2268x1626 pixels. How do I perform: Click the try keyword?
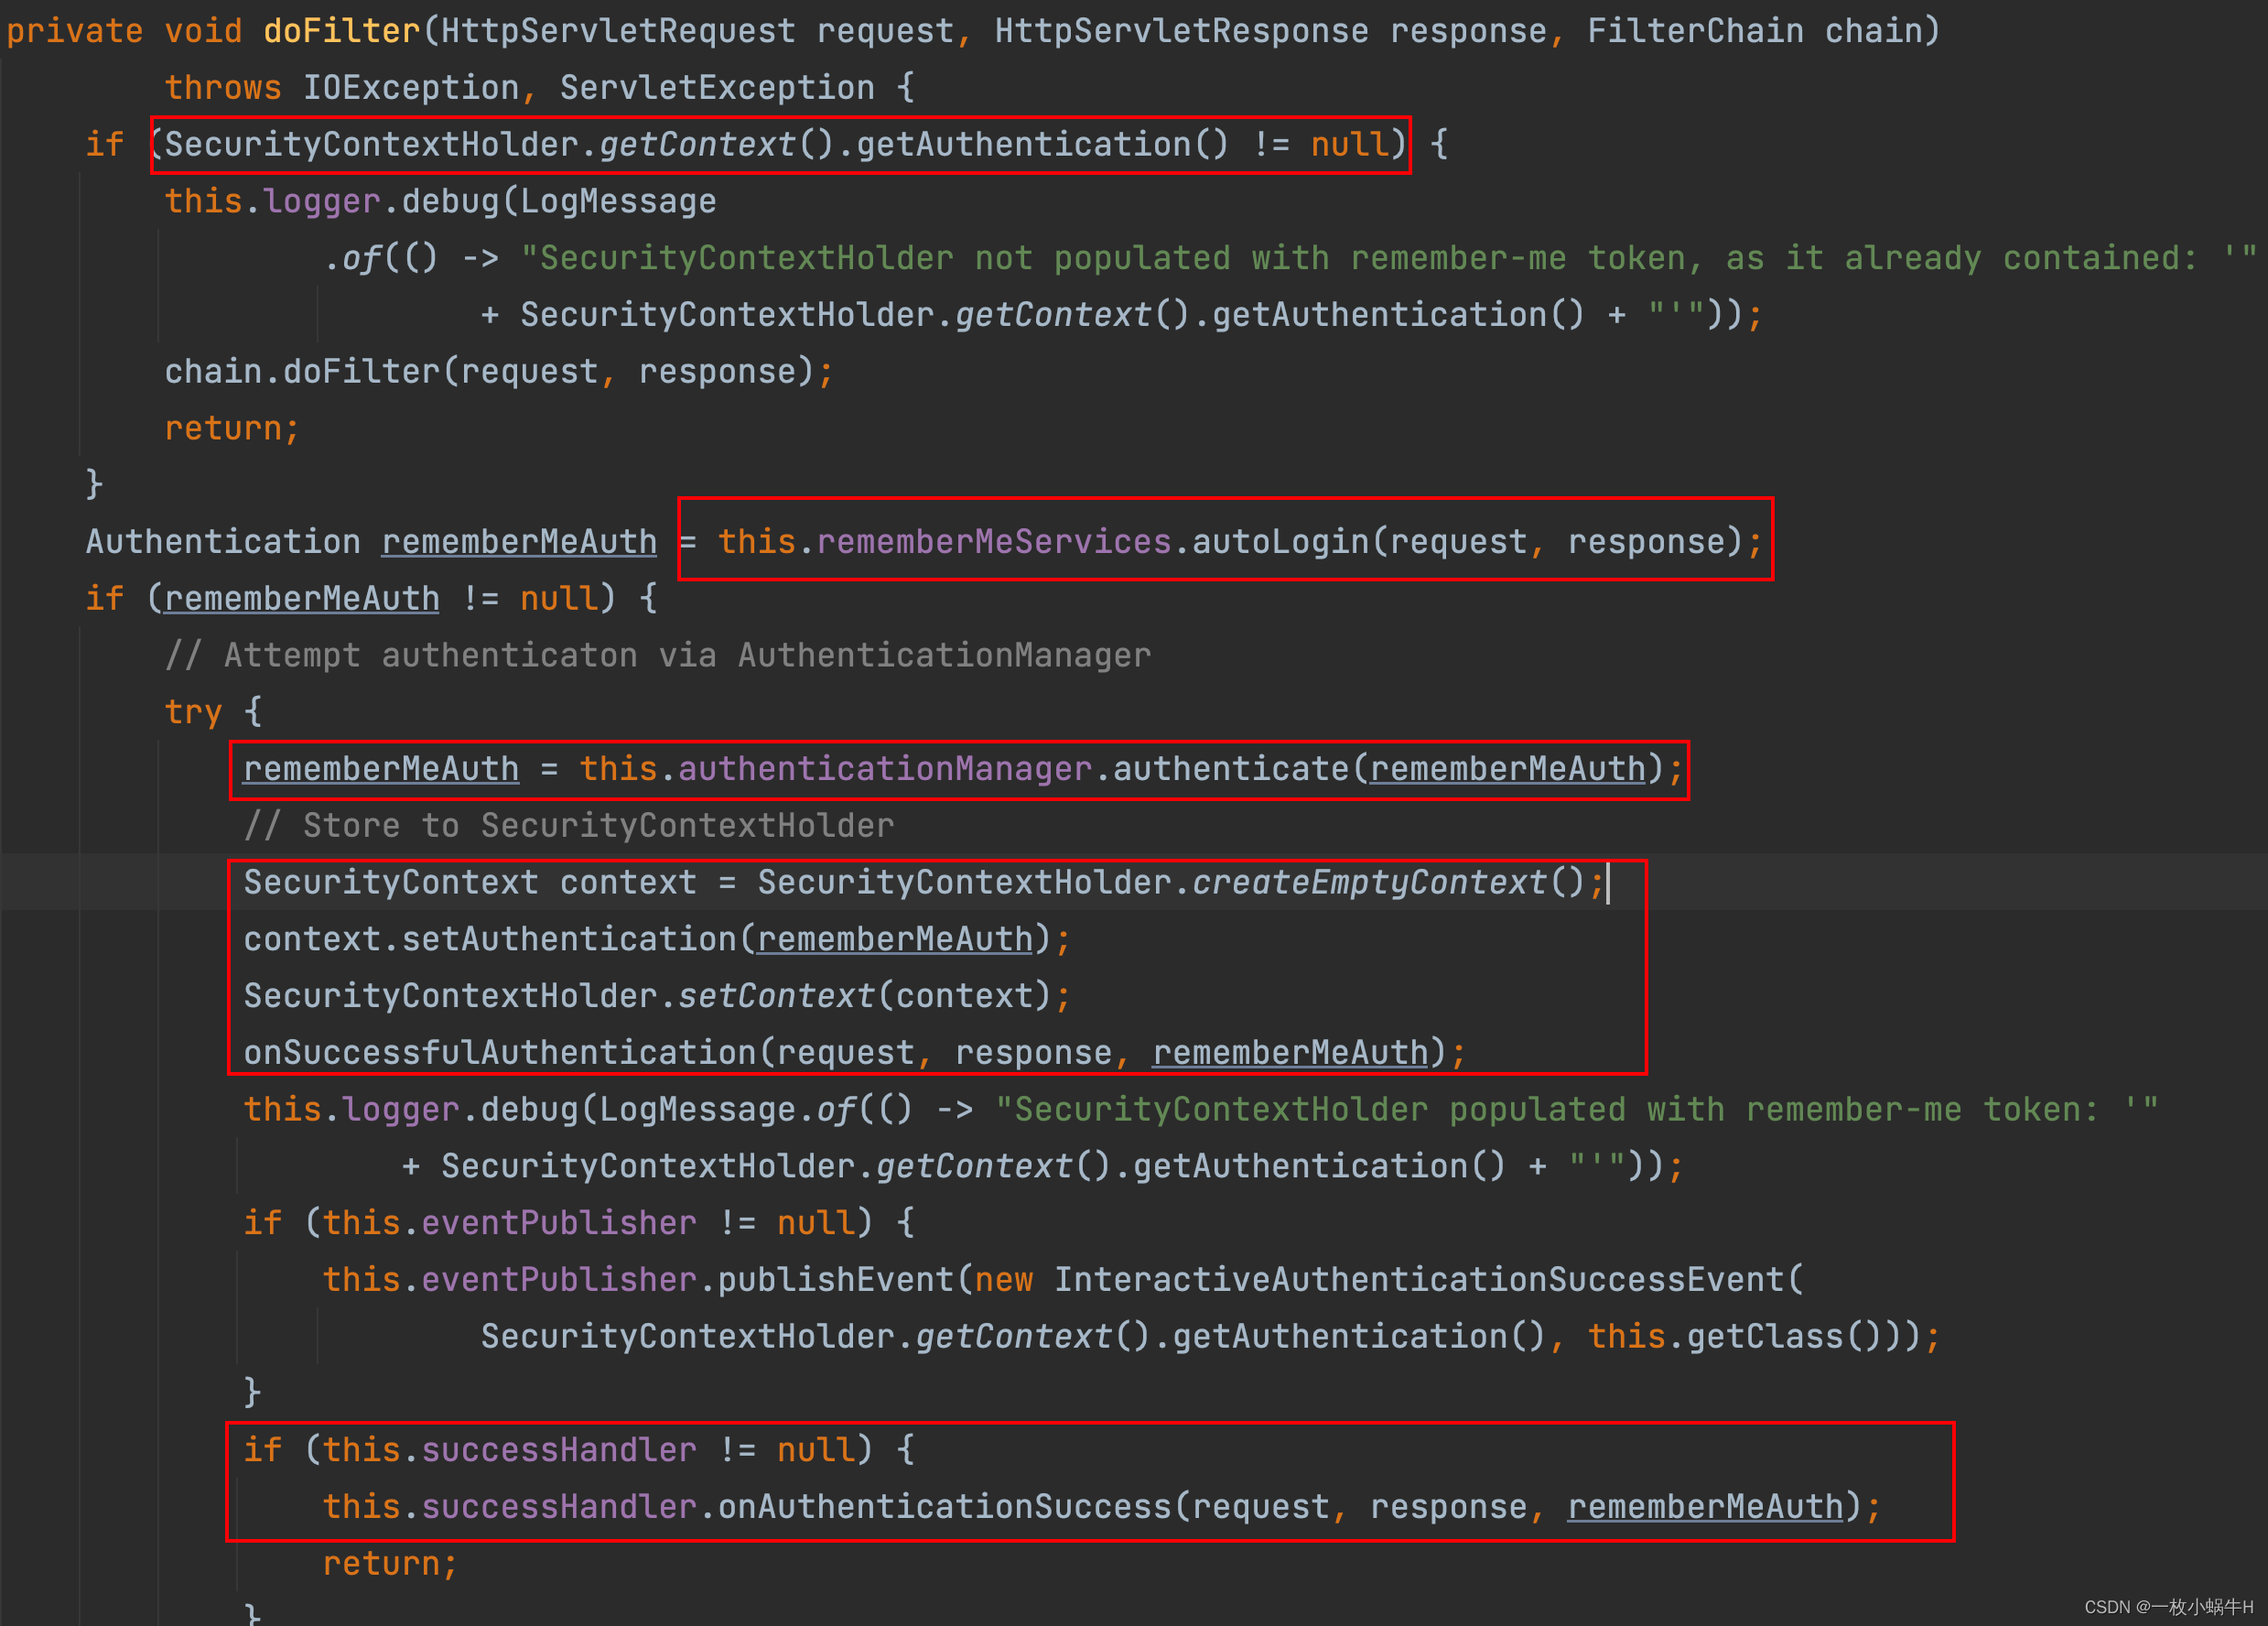pos(193,712)
